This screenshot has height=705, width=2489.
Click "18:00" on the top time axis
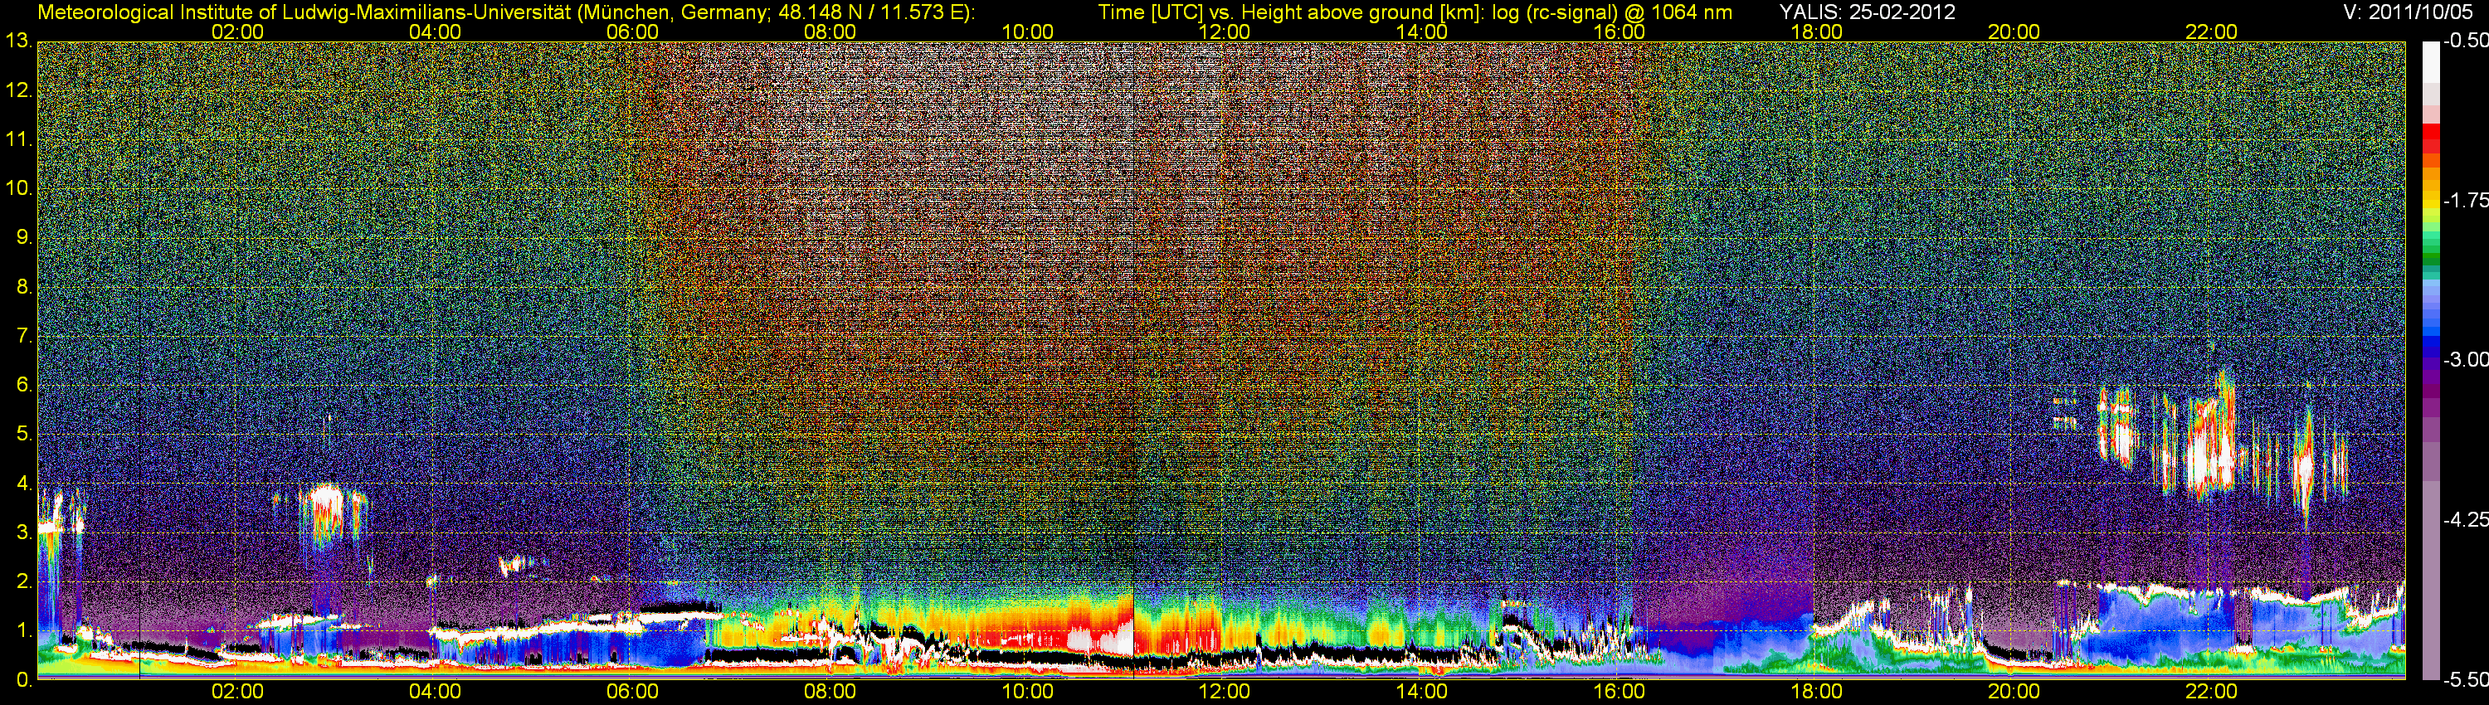pyautogui.click(x=1816, y=32)
